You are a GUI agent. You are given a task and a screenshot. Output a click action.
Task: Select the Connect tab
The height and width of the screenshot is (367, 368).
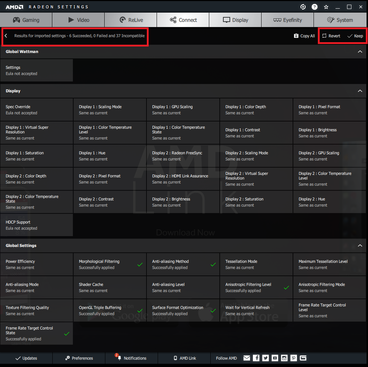click(x=183, y=20)
